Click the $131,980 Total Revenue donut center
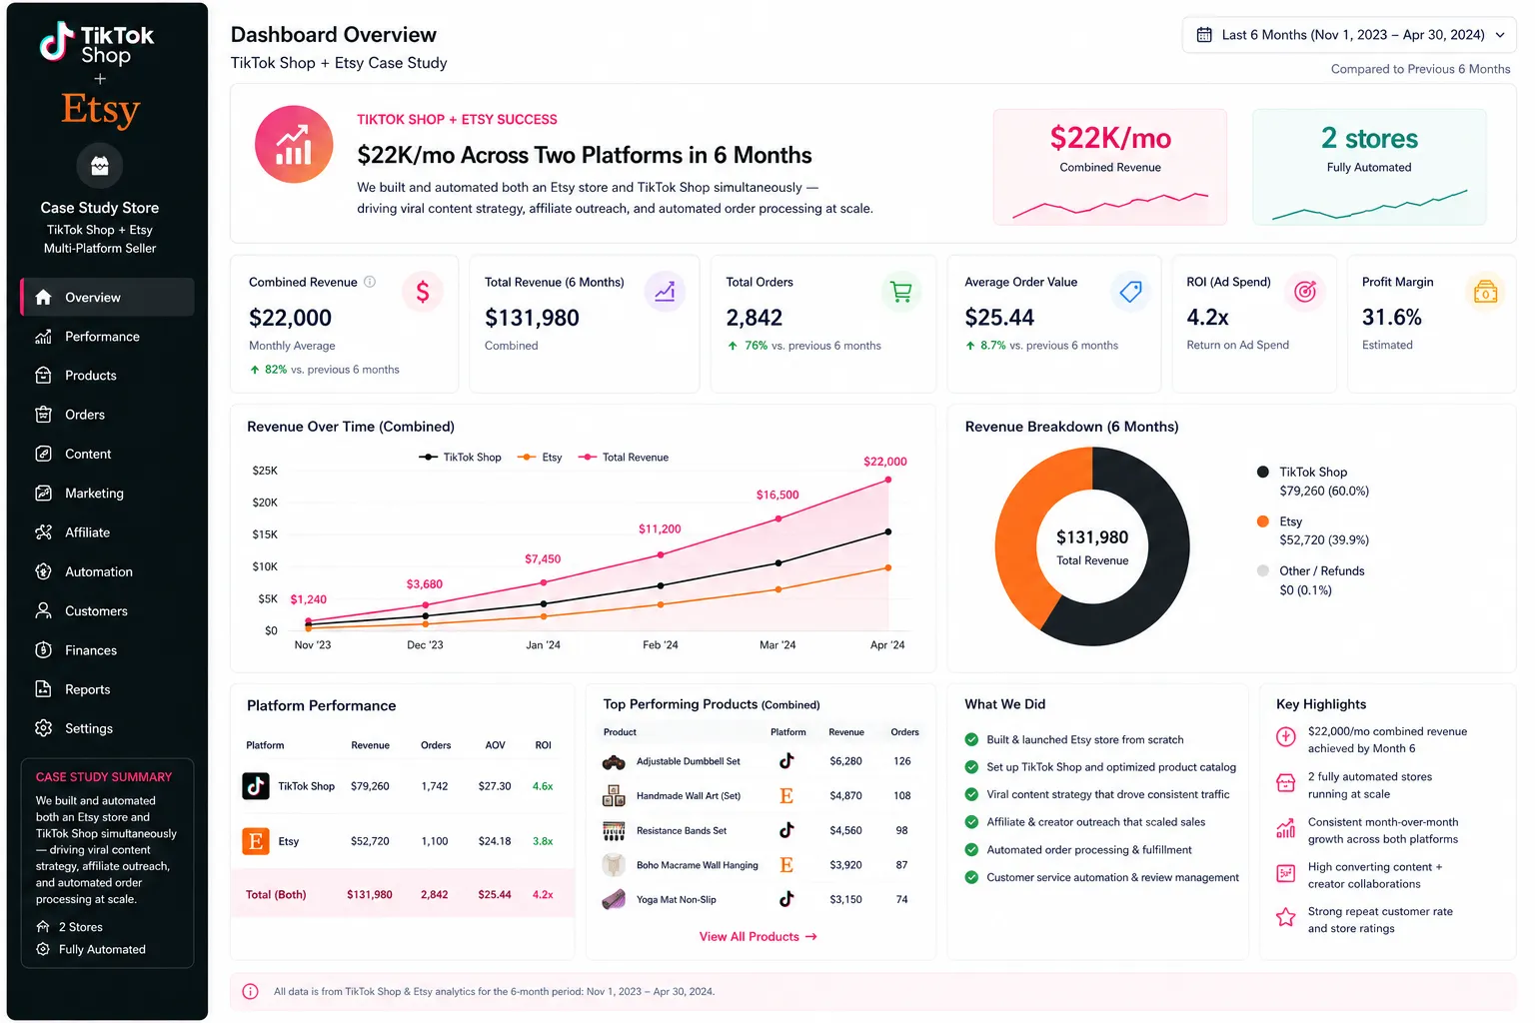The width and height of the screenshot is (1535, 1023). coord(1092,545)
